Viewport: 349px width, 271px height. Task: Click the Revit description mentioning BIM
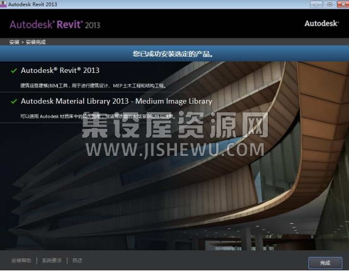pyautogui.click(x=93, y=86)
